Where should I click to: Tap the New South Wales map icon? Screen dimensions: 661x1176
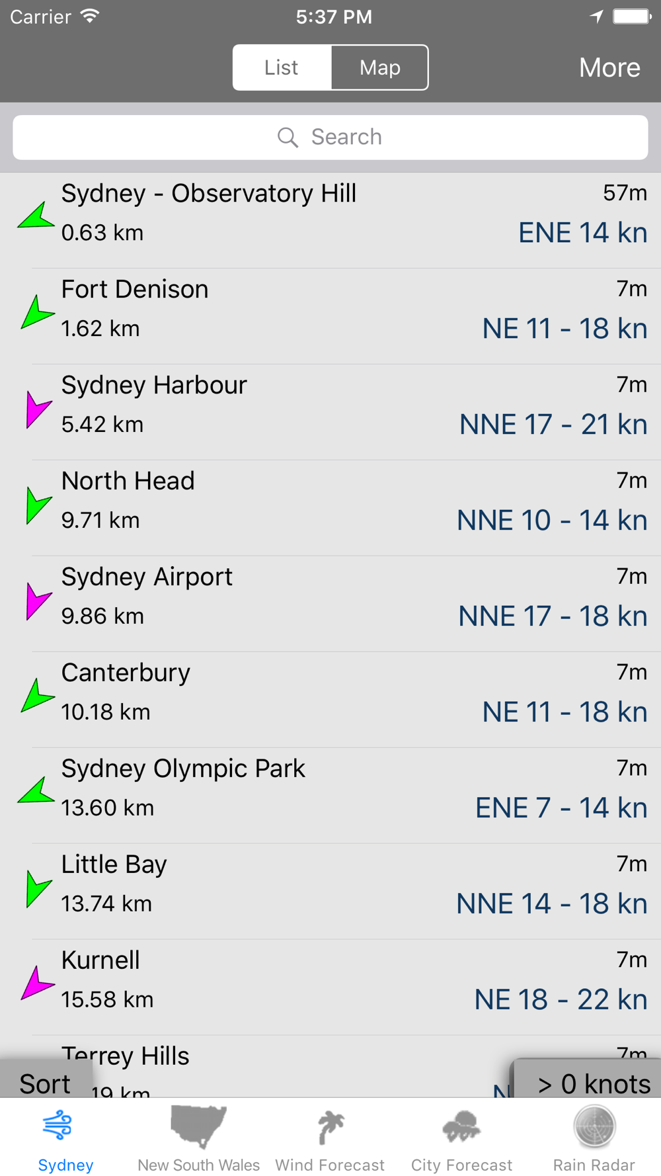[x=198, y=1126]
